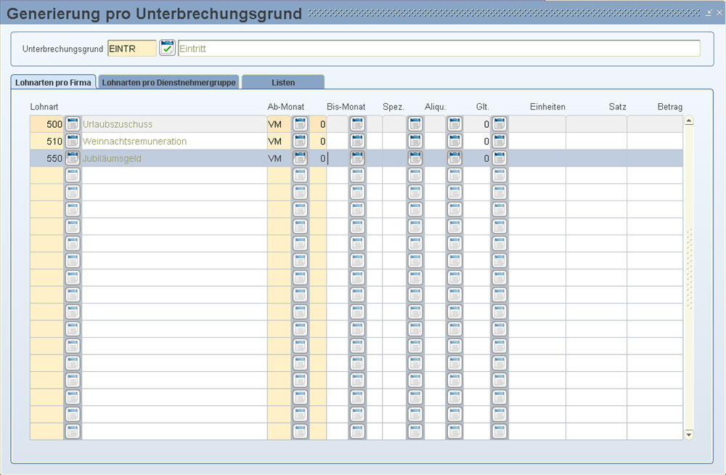Viewport: 726px width, 475px height.
Task: Open Aliqu. lookup icon in Weihnachtsremuneration row
Action: [454, 141]
